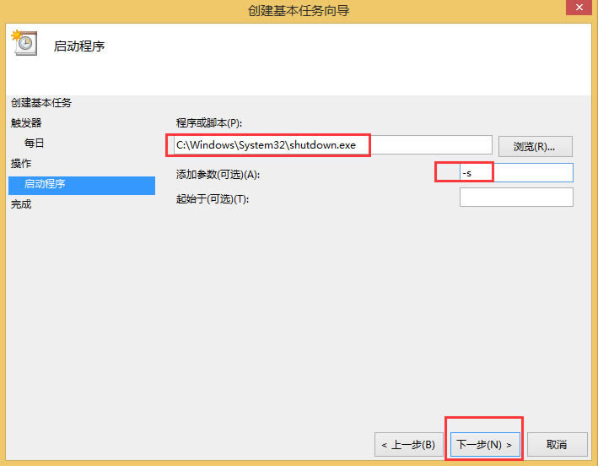Select highlighted 启动程序 step in sidebar
This screenshot has width=598, height=466.
(x=82, y=185)
